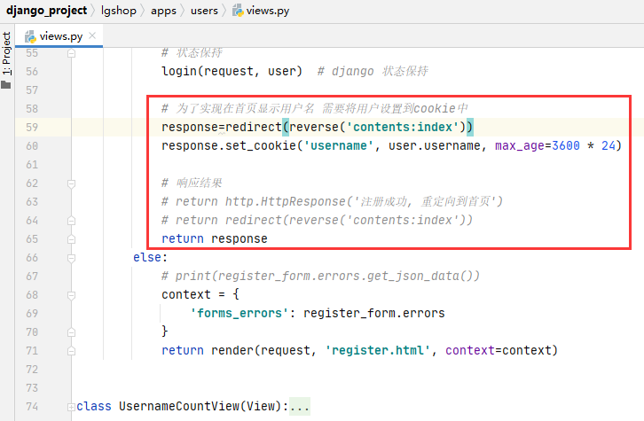Screen dimensions: 644x421
Task: Click commented print(register_form.errors) line
Action: tap(320, 277)
